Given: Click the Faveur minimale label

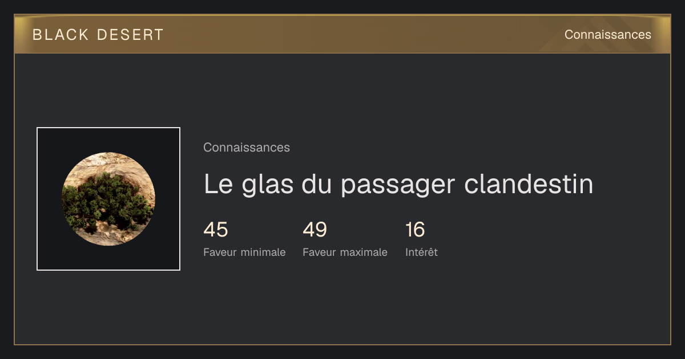Looking at the screenshot, I should click(x=244, y=252).
